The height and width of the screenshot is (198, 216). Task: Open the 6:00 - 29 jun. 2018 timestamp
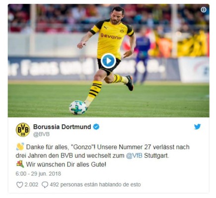point(38,174)
